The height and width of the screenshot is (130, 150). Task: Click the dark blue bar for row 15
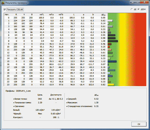[x=112, y=61]
